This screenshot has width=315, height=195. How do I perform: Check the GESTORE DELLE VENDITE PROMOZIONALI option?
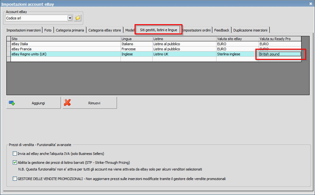point(15,178)
